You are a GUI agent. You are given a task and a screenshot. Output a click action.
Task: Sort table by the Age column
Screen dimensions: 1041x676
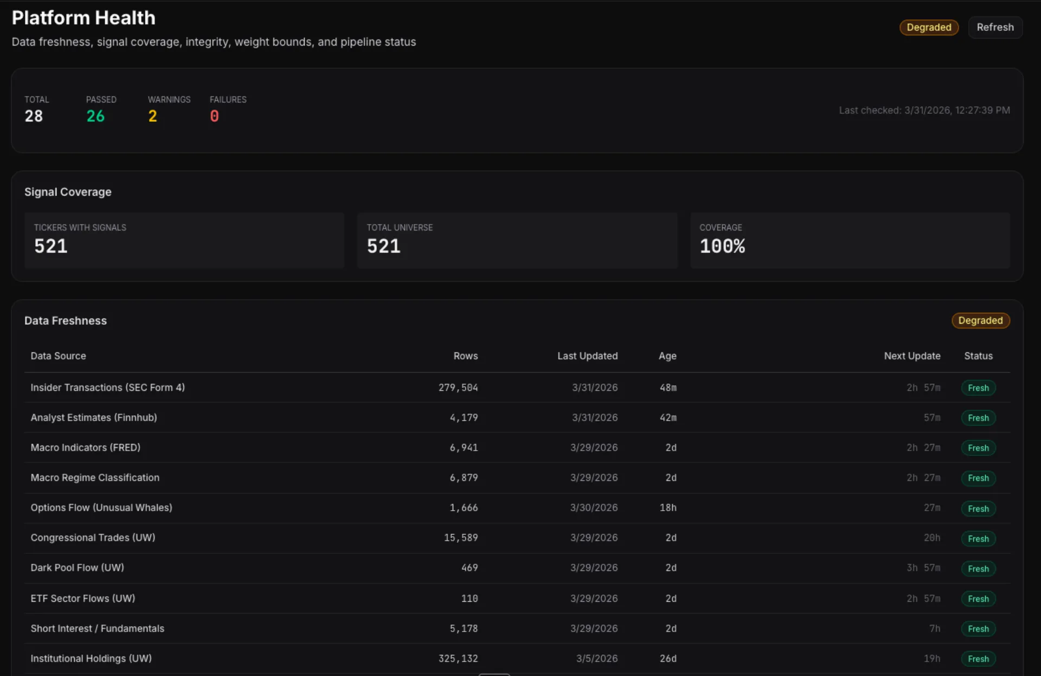[667, 356]
